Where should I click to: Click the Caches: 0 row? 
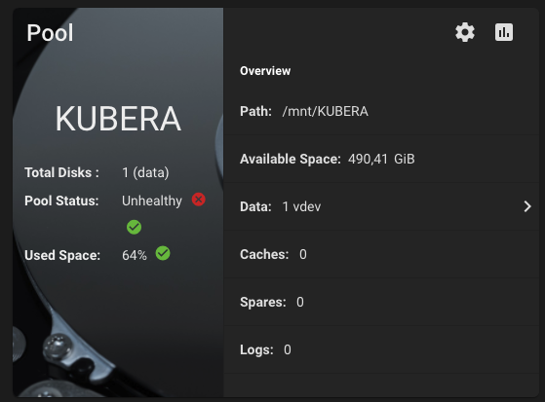click(x=381, y=254)
